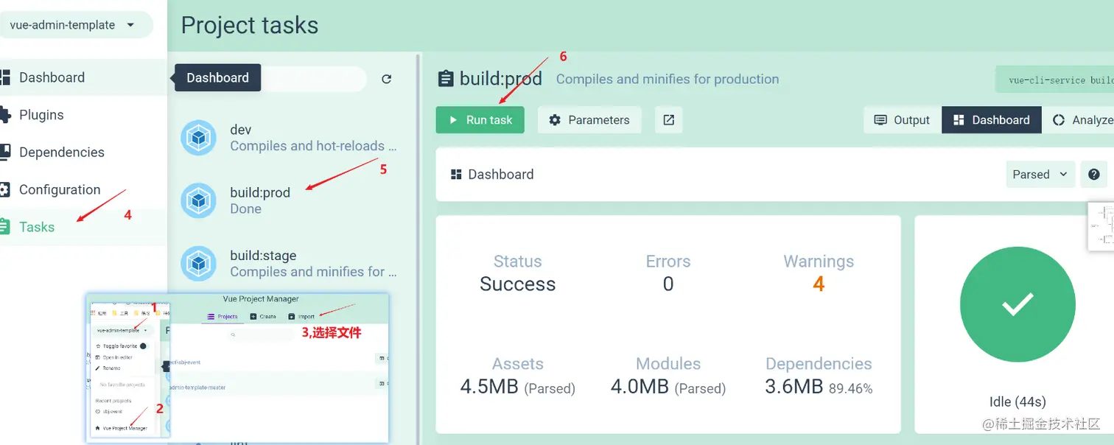
Task: Open the Plugins page
Action: pos(83,115)
